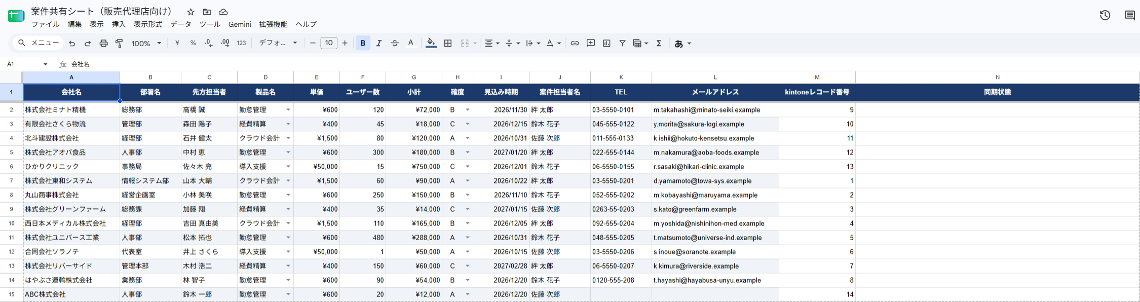1140x302 pixels.
Task: Print the spreadsheet
Action: click(x=103, y=44)
